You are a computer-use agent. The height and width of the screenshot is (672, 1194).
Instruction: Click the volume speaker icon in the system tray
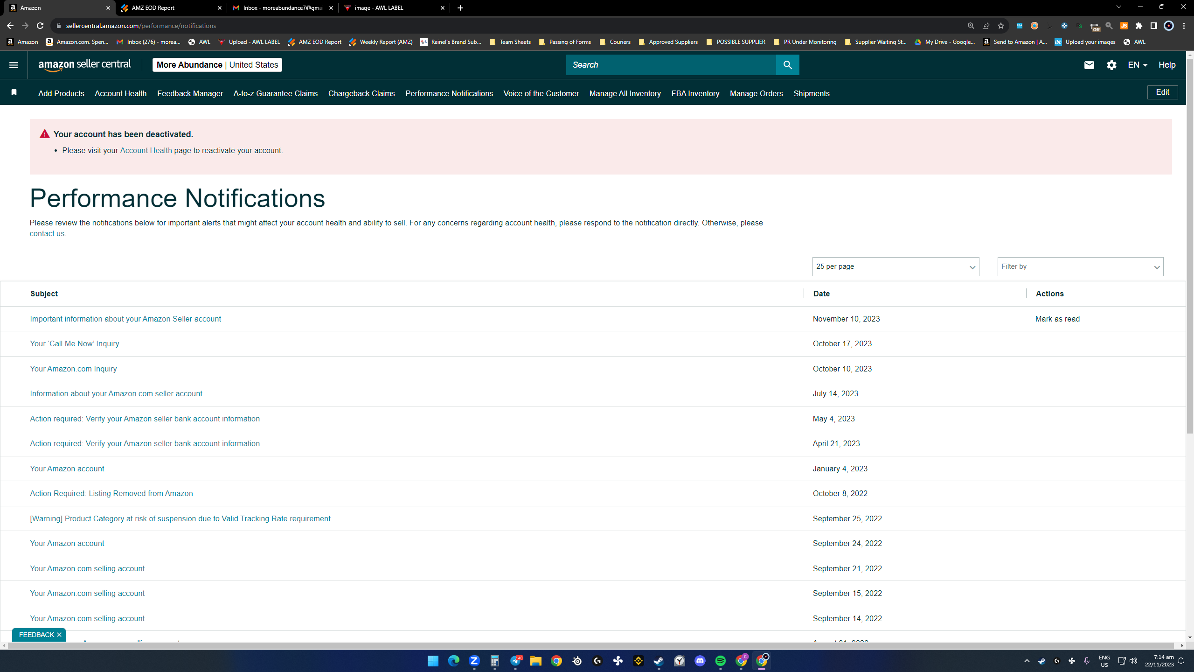point(1133,661)
